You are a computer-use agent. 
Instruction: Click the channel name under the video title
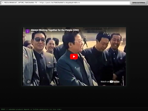[x=33, y=32]
